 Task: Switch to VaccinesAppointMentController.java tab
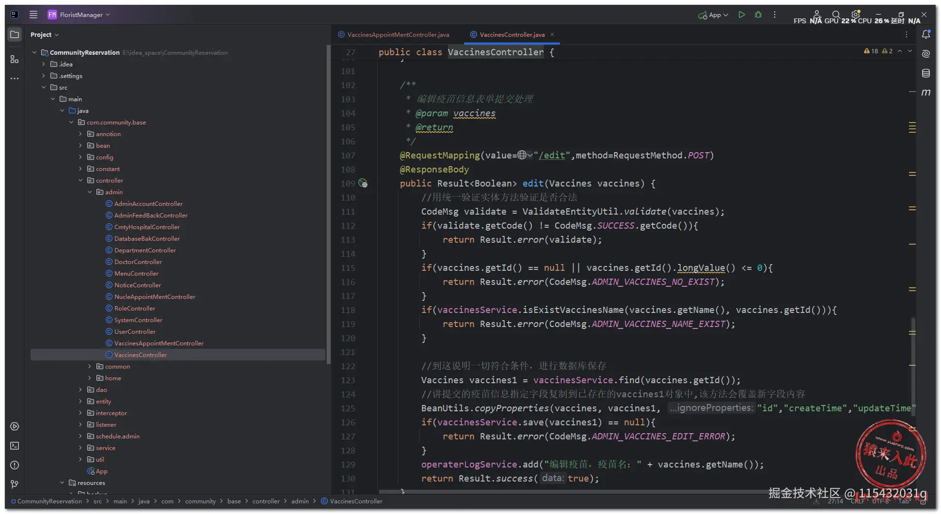pyautogui.click(x=394, y=34)
